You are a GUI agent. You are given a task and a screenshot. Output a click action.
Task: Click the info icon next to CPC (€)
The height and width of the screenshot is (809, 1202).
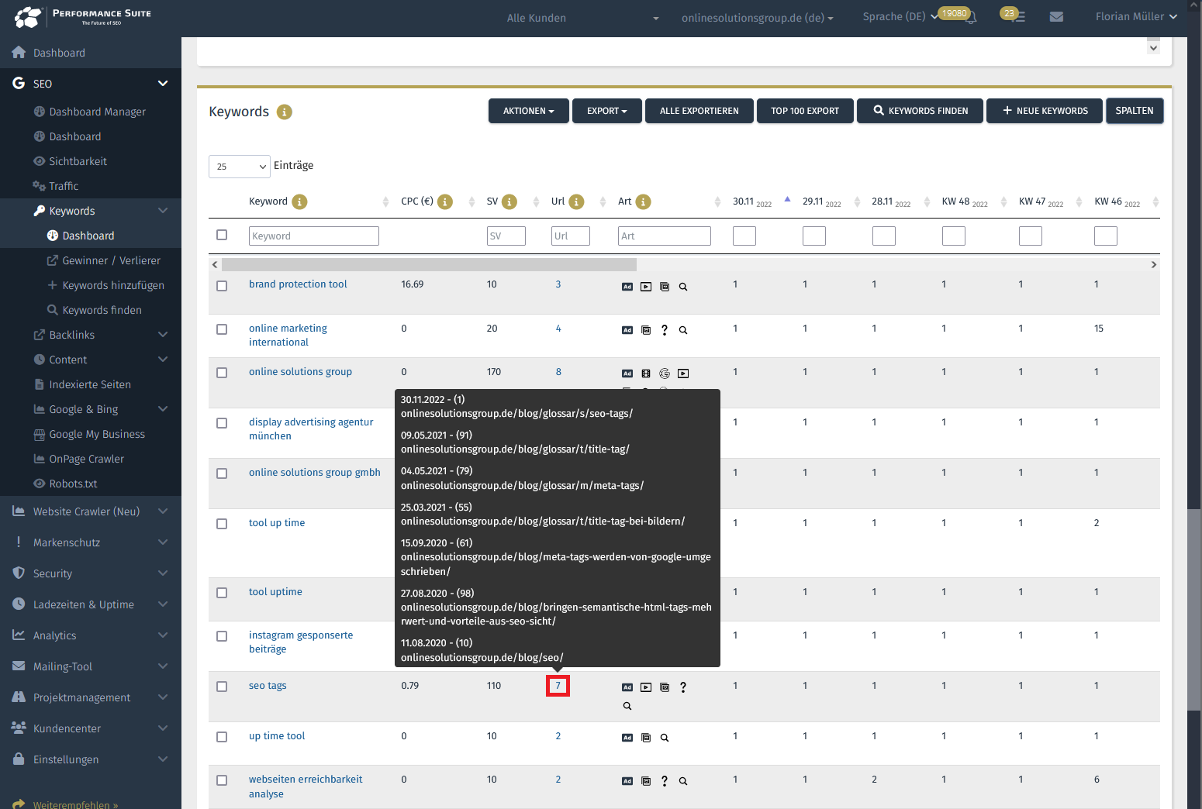click(445, 201)
